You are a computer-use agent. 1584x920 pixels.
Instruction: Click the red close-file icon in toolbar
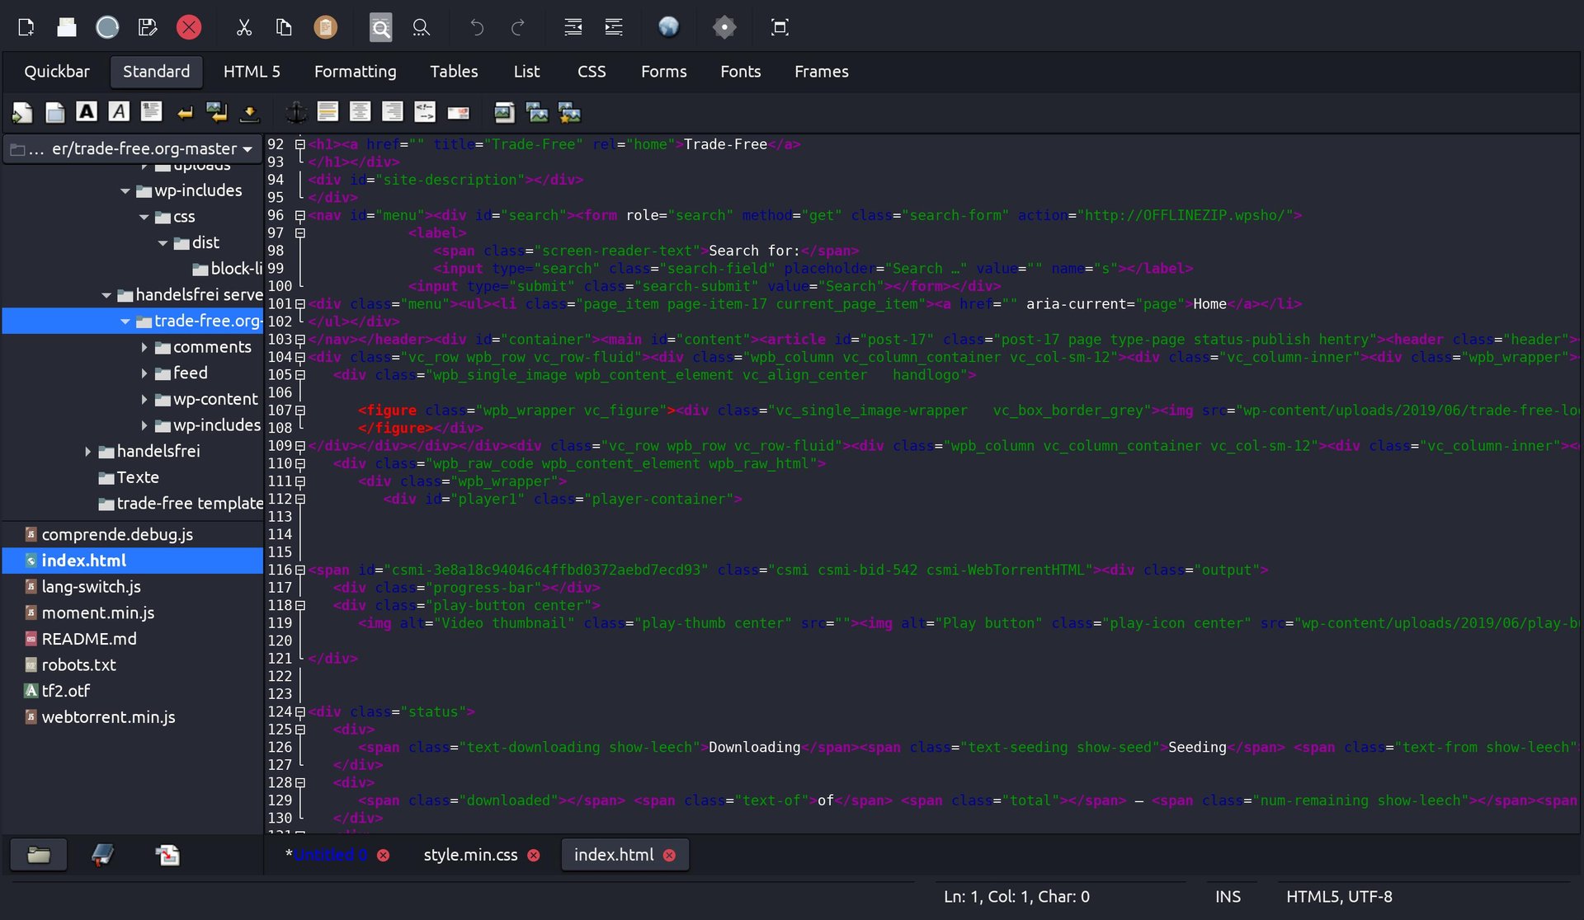(x=189, y=27)
